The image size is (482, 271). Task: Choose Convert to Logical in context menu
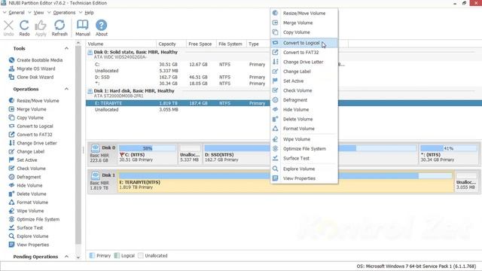pyautogui.click(x=304, y=43)
